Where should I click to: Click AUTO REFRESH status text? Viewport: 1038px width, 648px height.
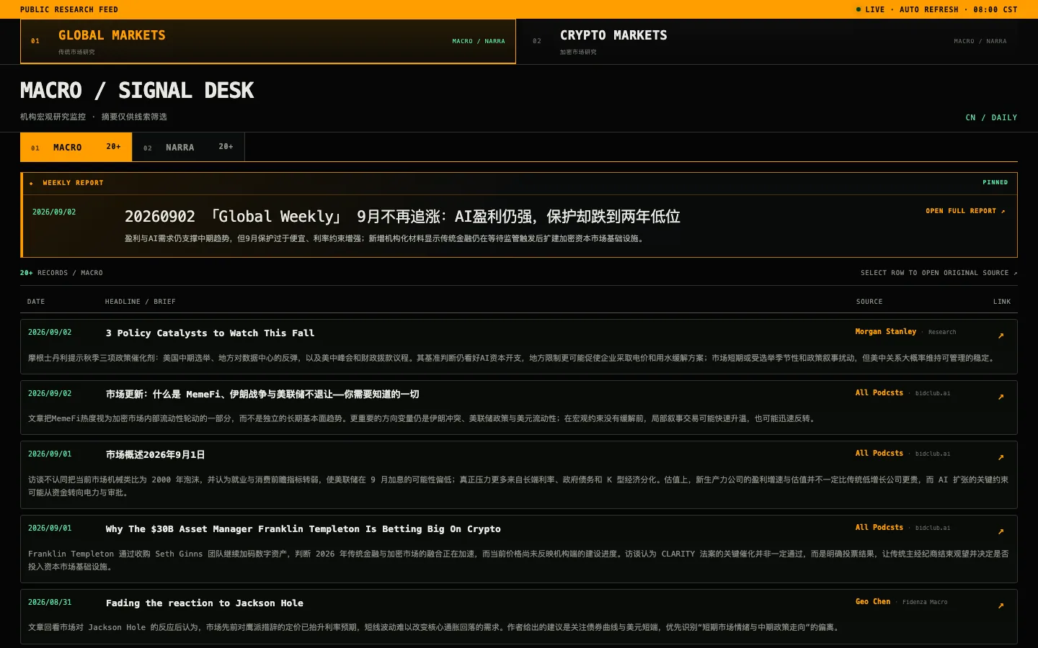coord(929,9)
